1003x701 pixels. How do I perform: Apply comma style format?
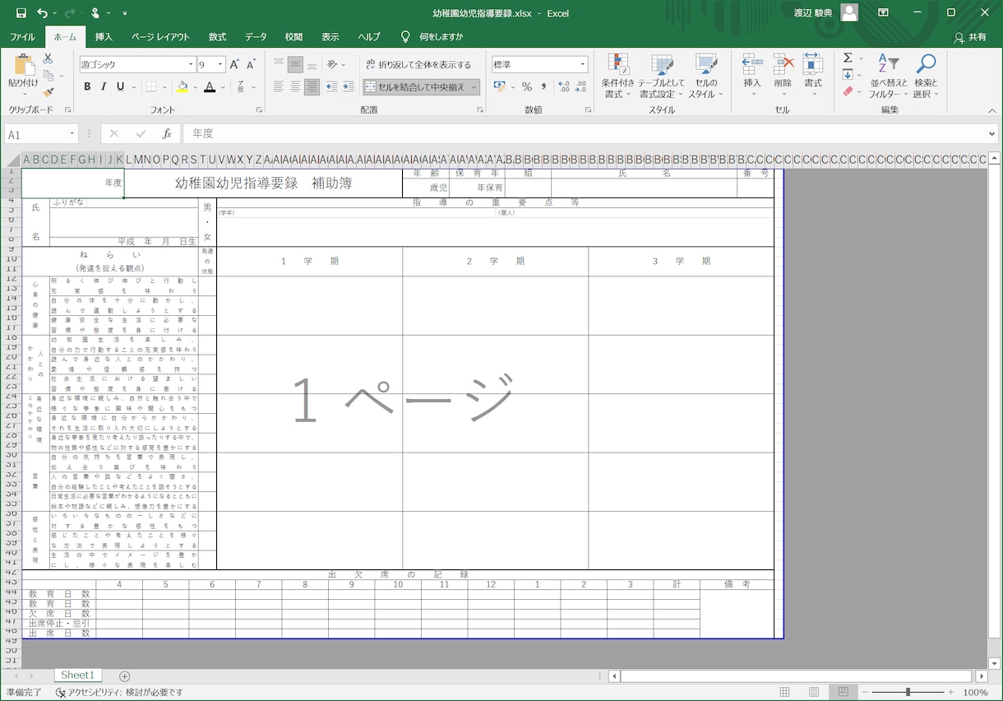pos(543,86)
